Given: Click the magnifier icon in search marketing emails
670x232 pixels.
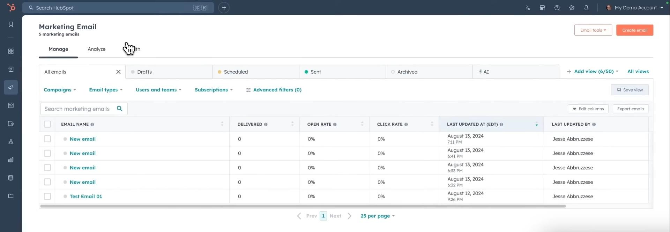Looking at the screenshot, I should tap(120, 109).
